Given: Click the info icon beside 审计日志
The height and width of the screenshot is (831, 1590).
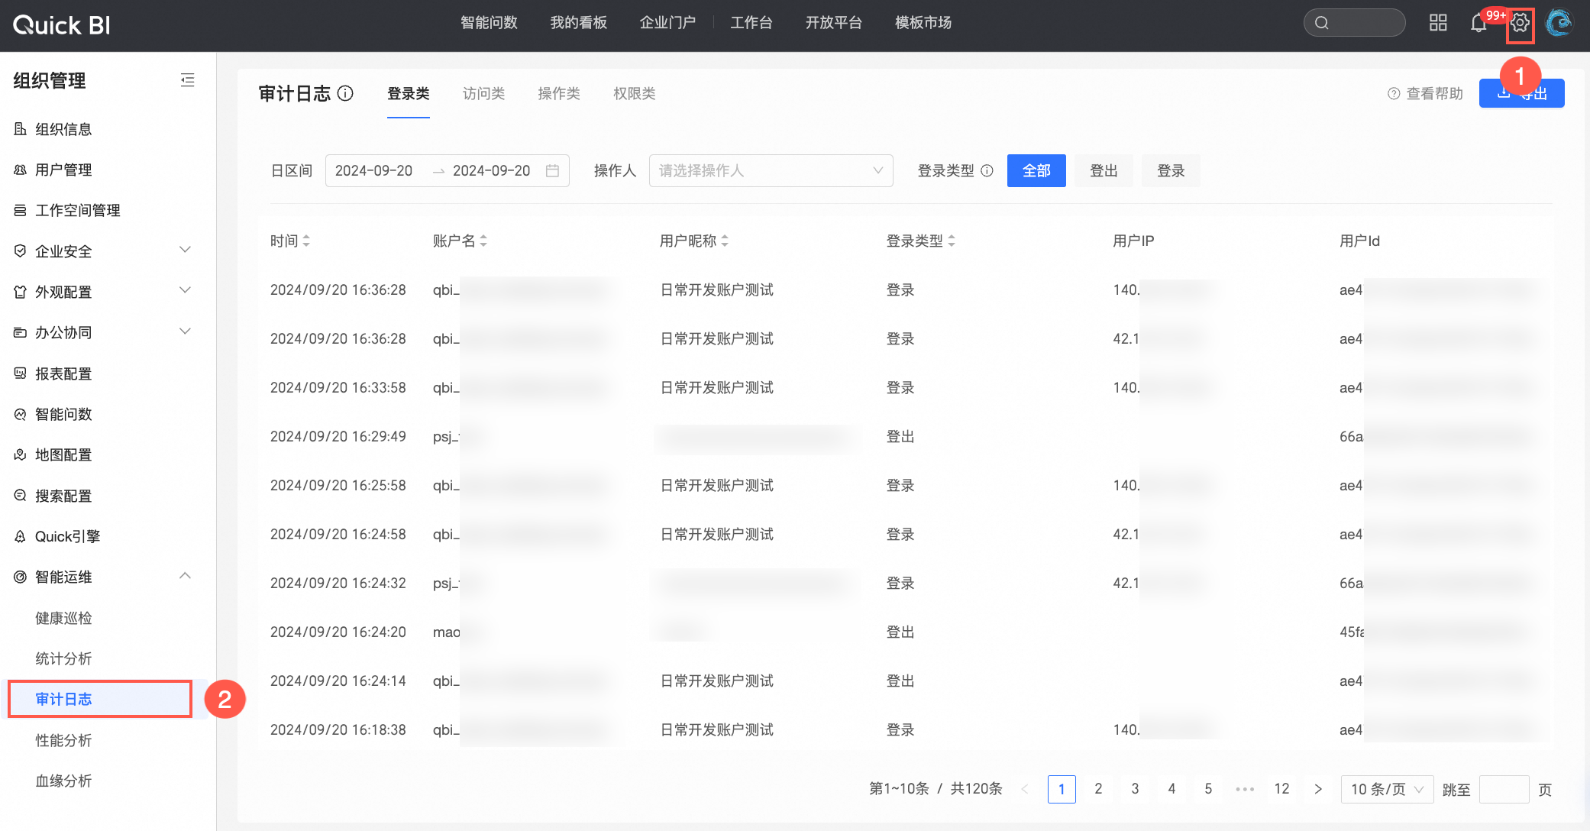Looking at the screenshot, I should click(x=346, y=93).
